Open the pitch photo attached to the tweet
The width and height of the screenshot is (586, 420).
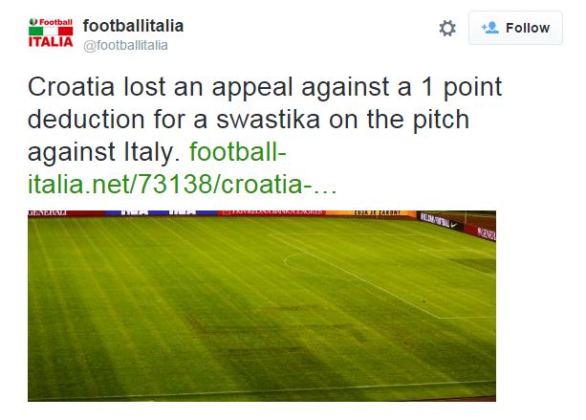pyautogui.click(x=261, y=304)
